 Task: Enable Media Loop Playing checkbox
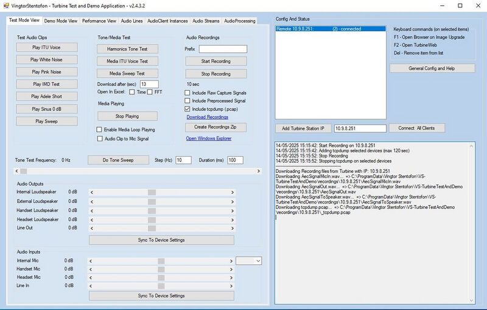click(x=99, y=130)
